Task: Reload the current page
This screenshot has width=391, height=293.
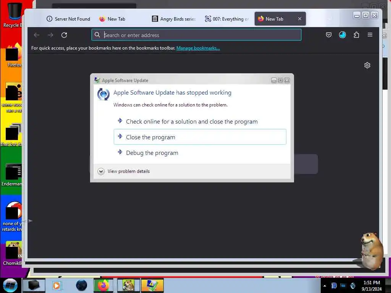Action: (64, 35)
